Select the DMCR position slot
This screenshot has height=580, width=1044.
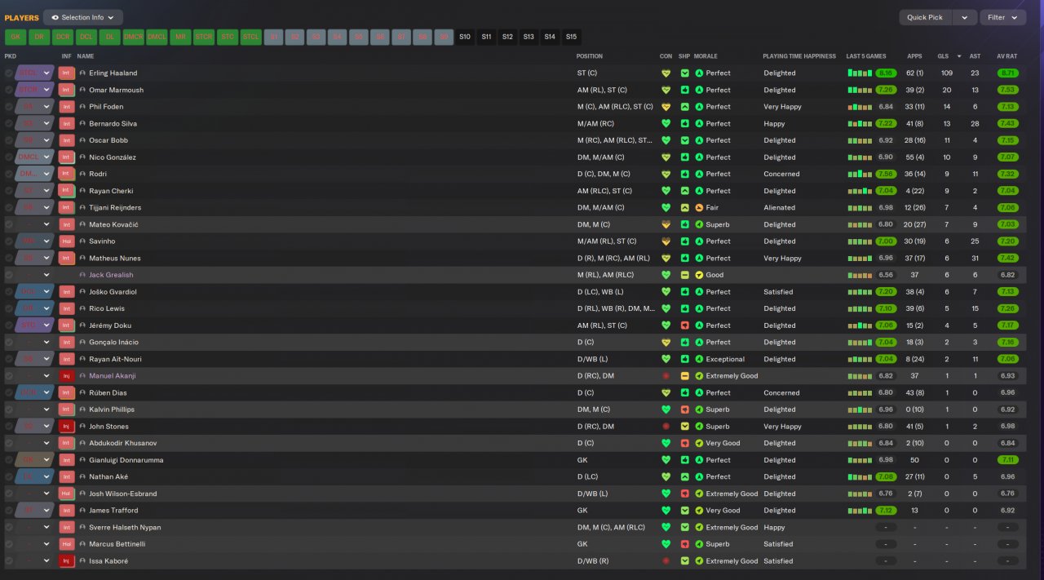point(133,37)
